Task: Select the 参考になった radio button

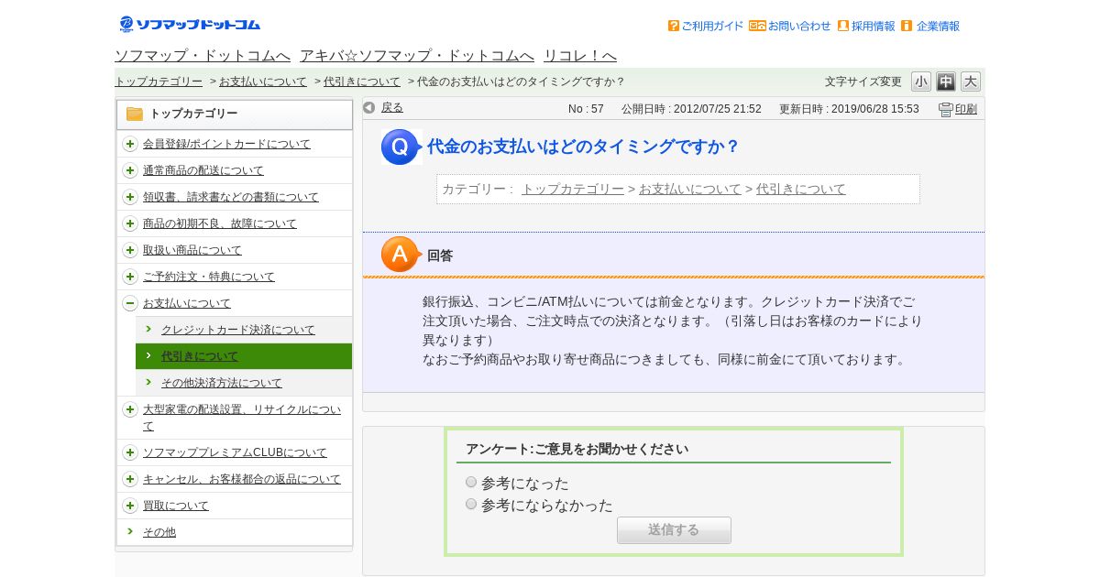Action: pos(471,482)
